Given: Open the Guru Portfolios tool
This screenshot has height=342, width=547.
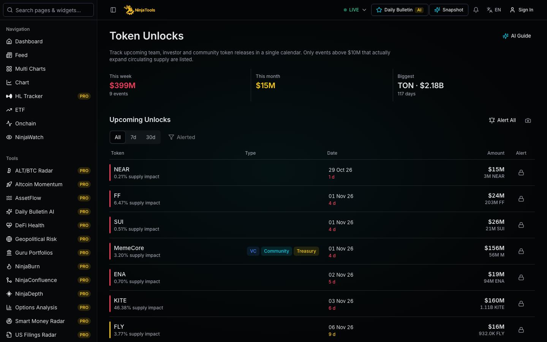Looking at the screenshot, I should tap(48, 253).
